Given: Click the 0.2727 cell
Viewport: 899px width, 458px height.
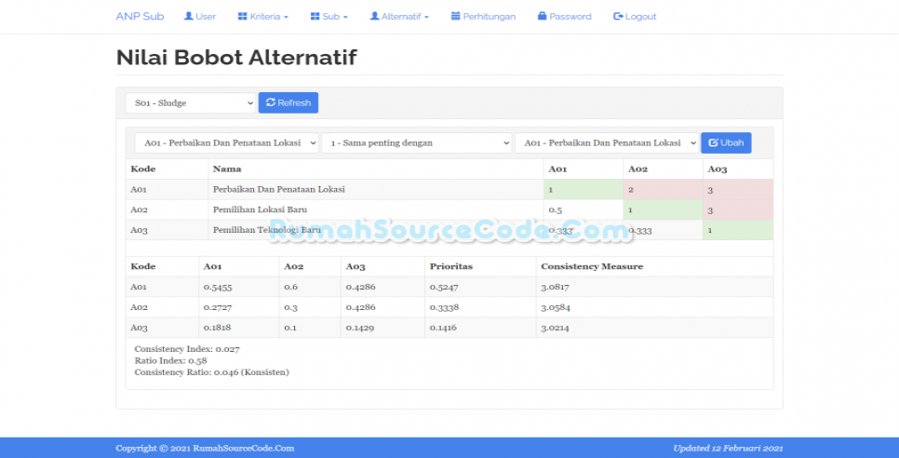Looking at the screenshot, I should point(239,307).
